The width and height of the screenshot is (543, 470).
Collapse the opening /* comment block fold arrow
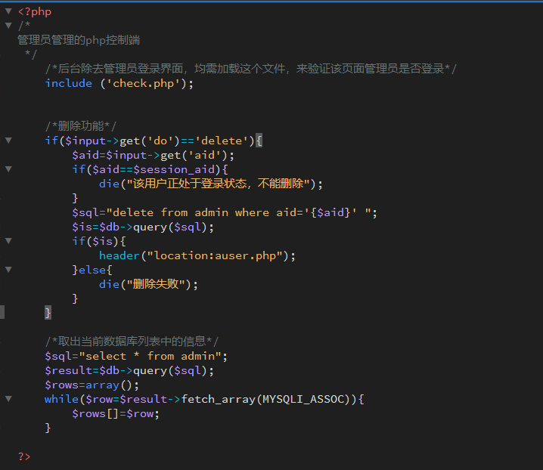[8, 25]
